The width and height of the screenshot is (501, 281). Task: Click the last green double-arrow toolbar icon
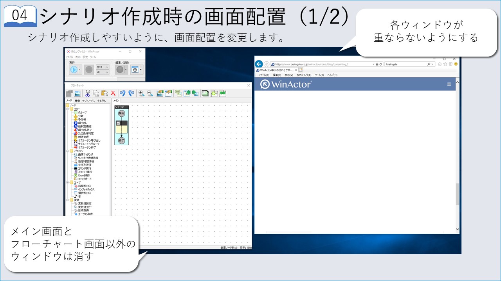pos(223,93)
